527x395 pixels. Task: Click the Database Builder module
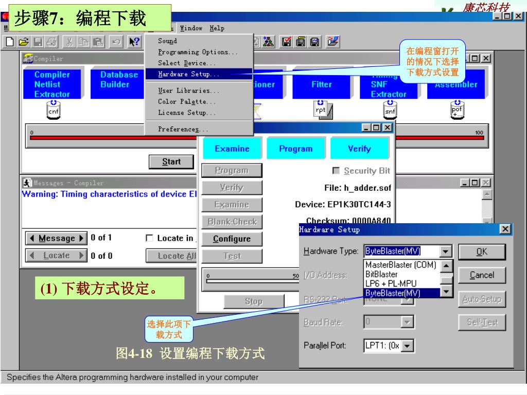tap(117, 84)
